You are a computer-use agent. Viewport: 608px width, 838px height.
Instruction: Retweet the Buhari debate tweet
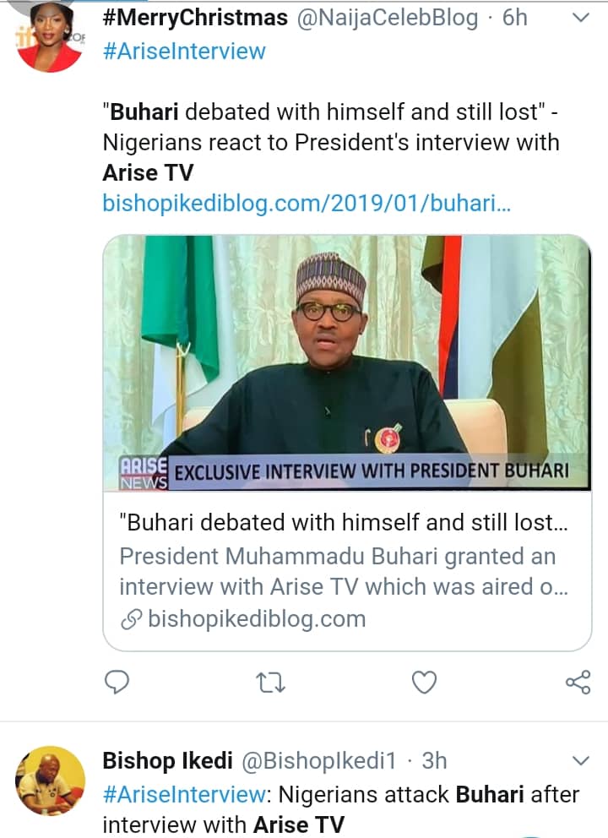click(270, 681)
